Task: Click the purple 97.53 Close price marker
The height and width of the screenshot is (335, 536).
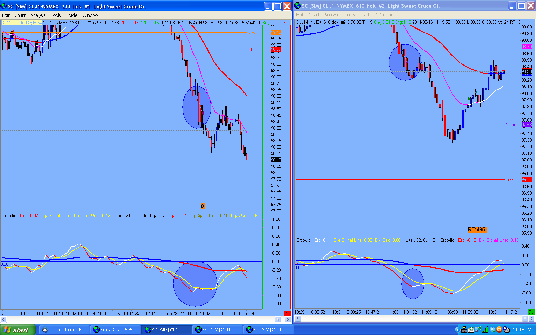Action: [526, 125]
